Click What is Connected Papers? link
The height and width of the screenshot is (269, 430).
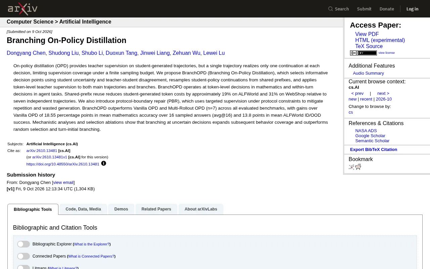[91, 256]
